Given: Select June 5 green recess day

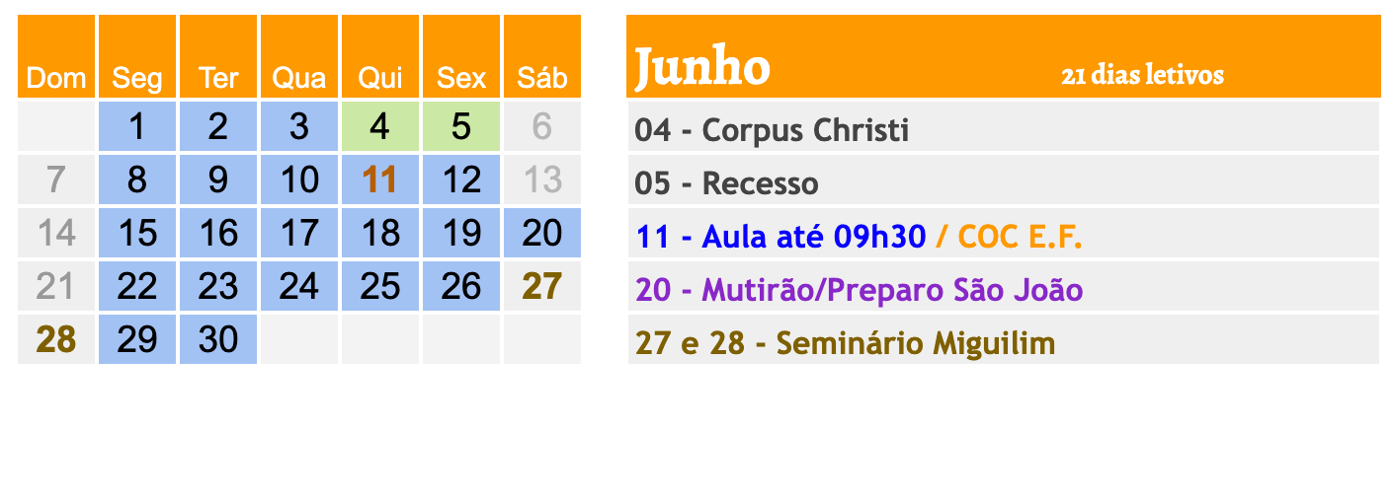Looking at the screenshot, I should tap(461, 127).
